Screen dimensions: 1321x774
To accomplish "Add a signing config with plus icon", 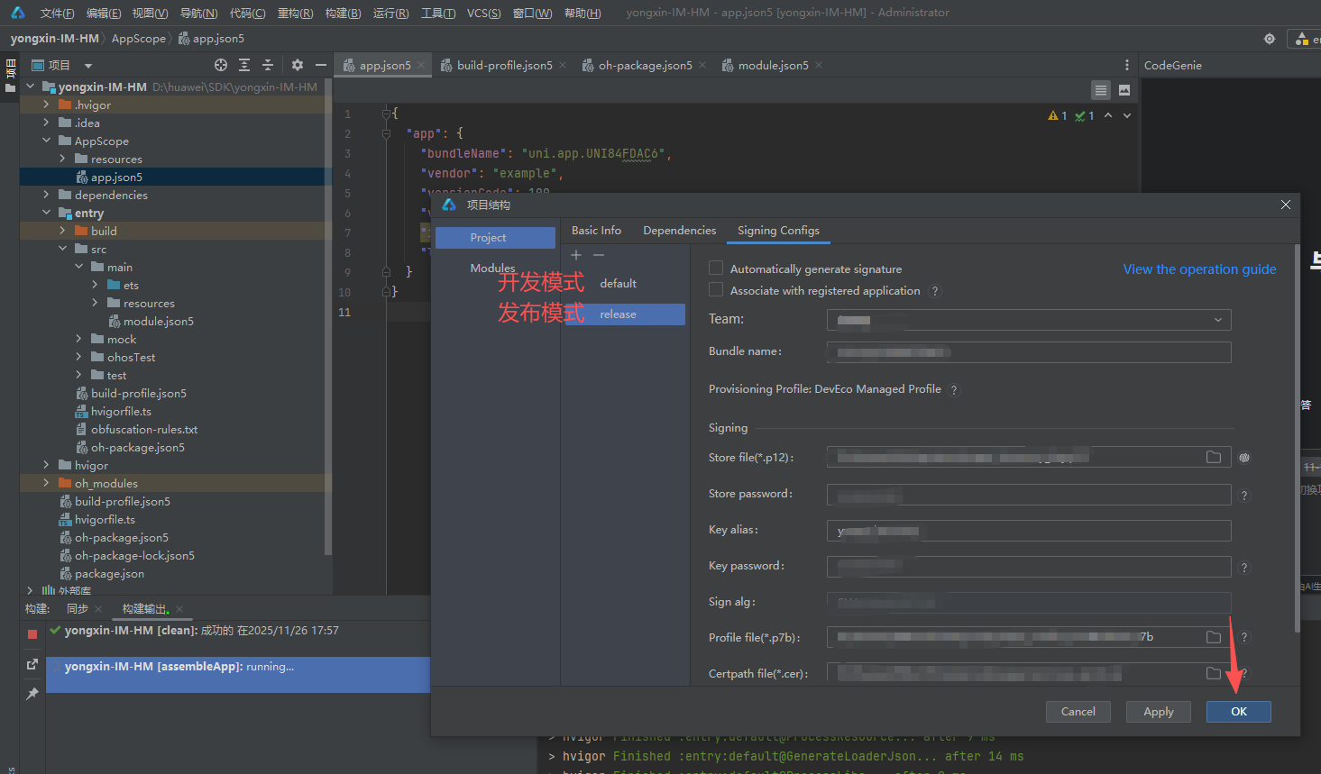I will [x=576, y=255].
